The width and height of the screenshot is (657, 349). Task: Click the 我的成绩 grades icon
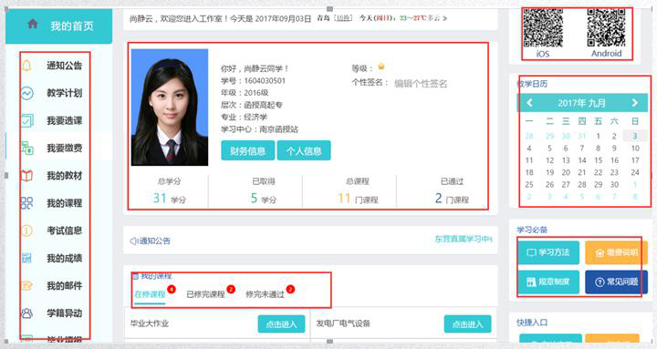click(x=26, y=258)
